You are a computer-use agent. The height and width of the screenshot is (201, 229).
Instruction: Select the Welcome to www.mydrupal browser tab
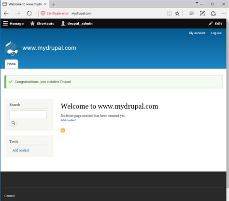point(25,4)
